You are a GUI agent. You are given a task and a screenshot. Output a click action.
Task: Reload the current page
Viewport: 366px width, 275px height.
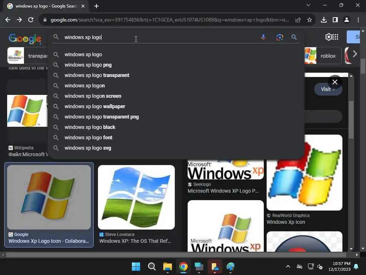(x=31, y=20)
